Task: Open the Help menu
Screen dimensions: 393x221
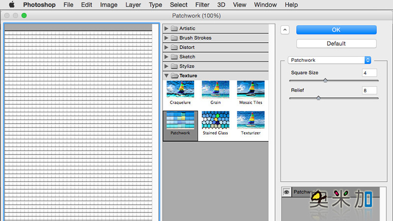Action: click(x=291, y=5)
